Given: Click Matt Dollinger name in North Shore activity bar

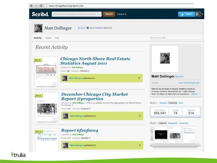Looking at the screenshot, I should [x=75, y=78].
